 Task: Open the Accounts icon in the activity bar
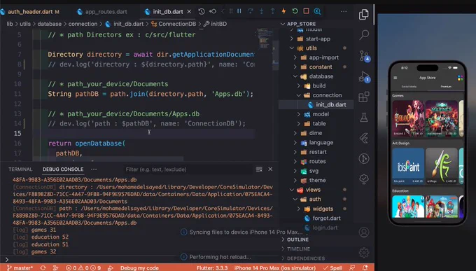pyautogui.click(x=364, y=232)
